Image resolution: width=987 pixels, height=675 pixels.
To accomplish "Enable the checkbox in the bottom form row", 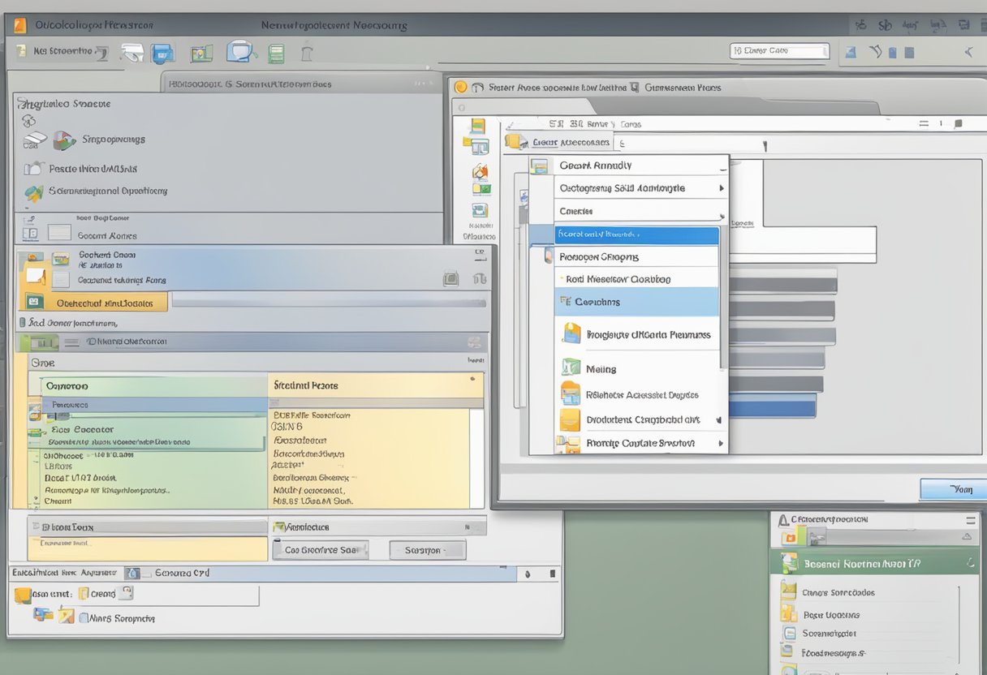I will coord(84,618).
